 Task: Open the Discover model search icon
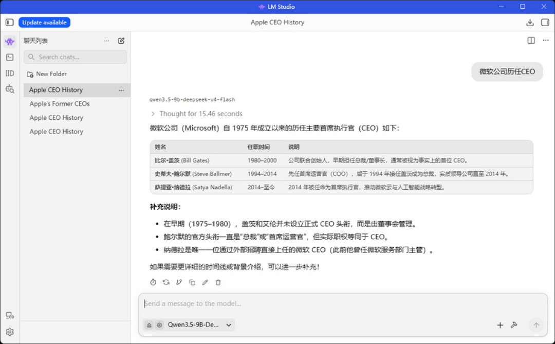click(x=10, y=89)
